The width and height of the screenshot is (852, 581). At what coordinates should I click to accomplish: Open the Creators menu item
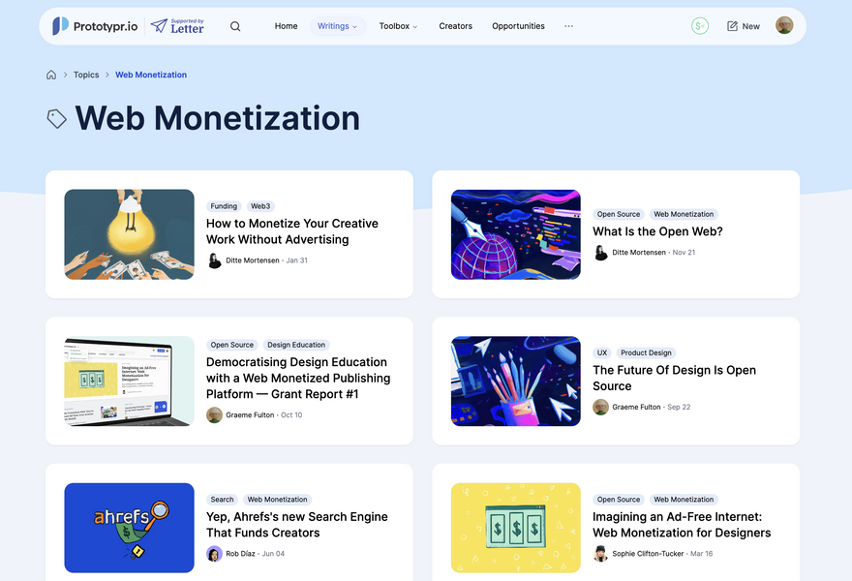[x=455, y=26]
